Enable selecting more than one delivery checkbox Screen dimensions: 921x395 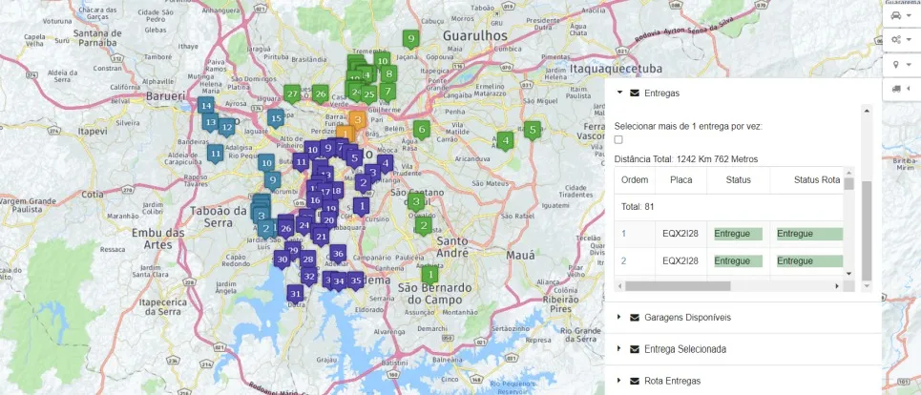(x=619, y=140)
